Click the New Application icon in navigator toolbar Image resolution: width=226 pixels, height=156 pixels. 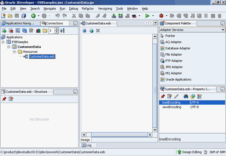[4, 31]
